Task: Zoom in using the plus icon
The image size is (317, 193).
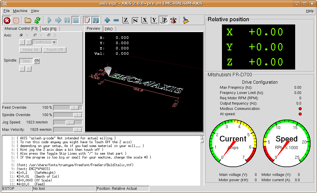Action: (x=107, y=20)
